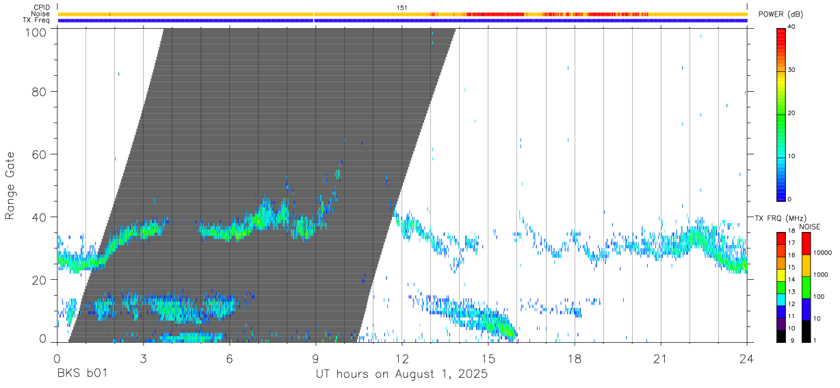The width and height of the screenshot is (840, 388).
Task: Click the yellow section of NOISE colorbar
Action: click(x=806, y=265)
